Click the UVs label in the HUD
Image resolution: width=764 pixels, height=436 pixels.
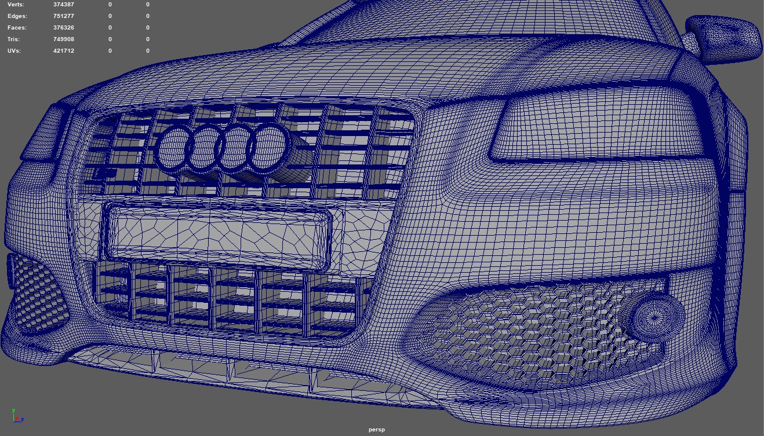tap(14, 51)
